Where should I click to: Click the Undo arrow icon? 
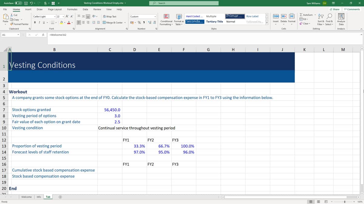click(x=32, y=3)
